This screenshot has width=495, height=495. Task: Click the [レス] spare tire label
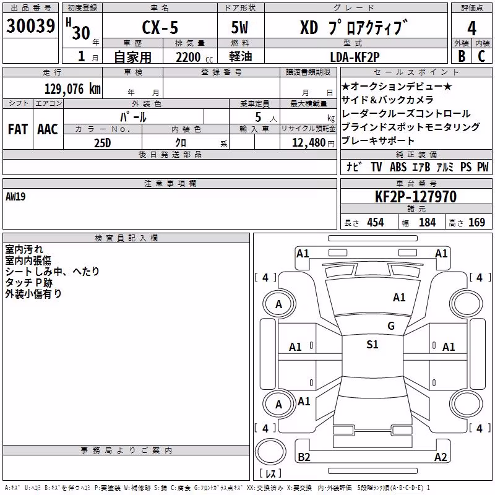pyautogui.click(x=270, y=473)
